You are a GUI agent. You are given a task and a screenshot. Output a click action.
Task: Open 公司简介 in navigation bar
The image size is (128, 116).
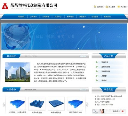pyautogui.click(x=33, y=17)
